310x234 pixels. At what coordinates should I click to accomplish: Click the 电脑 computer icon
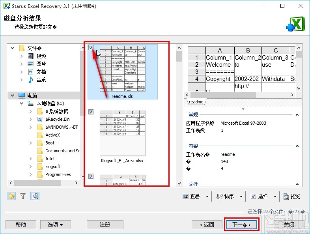tap(22, 95)
